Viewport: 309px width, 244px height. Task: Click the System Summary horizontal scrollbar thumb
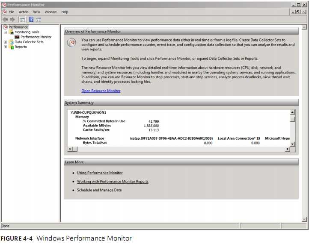75,149
